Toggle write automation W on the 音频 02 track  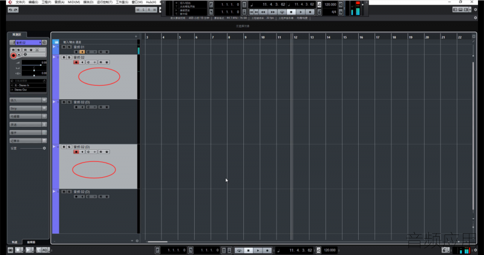click(x=107, y=62)
